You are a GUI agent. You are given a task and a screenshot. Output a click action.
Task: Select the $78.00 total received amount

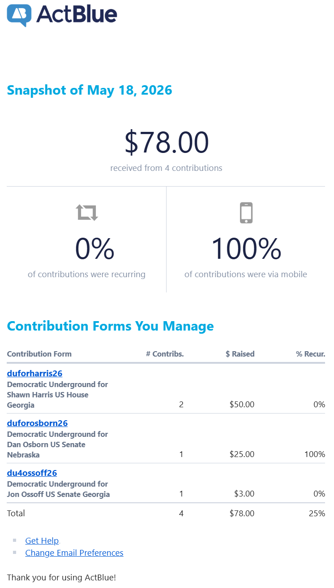[x=167, y=142]
